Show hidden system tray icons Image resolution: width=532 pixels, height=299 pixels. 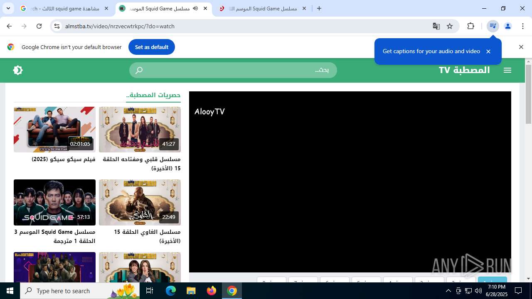(x=448, y=291)
